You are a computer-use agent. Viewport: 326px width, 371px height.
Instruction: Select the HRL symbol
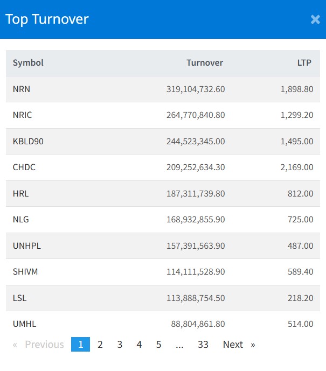(x=20, y=194)
